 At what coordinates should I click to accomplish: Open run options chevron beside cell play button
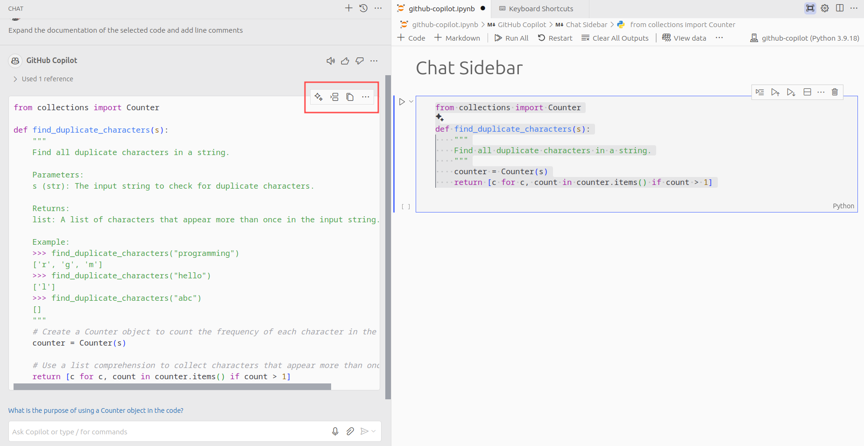[x=411, y=101]
